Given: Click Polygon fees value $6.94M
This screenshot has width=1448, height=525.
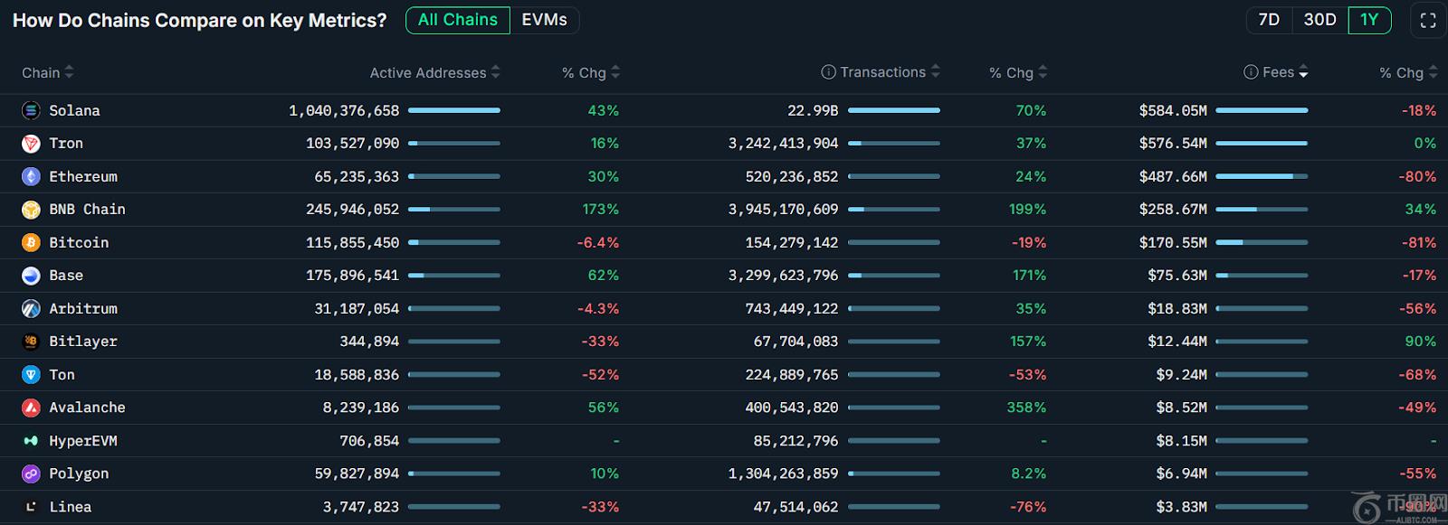Looking at the screenshot, I should (1182, 473).
